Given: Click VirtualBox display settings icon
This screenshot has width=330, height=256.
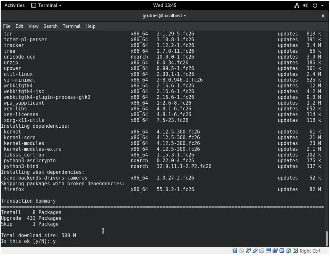Looking at the screenshot, I should pos(268,251).
